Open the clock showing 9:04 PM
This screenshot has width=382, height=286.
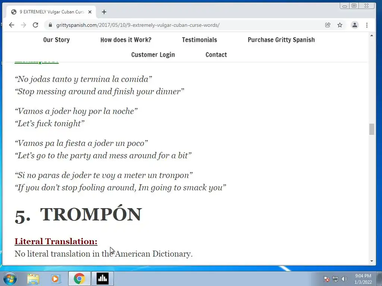click(x=363, y=279)
